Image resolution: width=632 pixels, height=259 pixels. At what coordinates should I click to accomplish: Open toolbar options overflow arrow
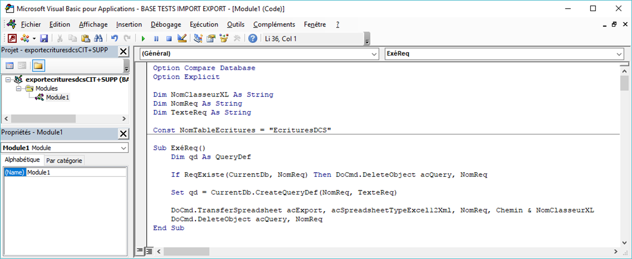coord(367,39)
